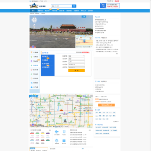Screen dimensions: 151x151
Task: Click the blue snowflake-shaped icon
Action: pos(57,141)
